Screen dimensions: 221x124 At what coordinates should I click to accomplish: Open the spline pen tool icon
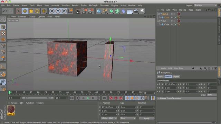point(105,11)
